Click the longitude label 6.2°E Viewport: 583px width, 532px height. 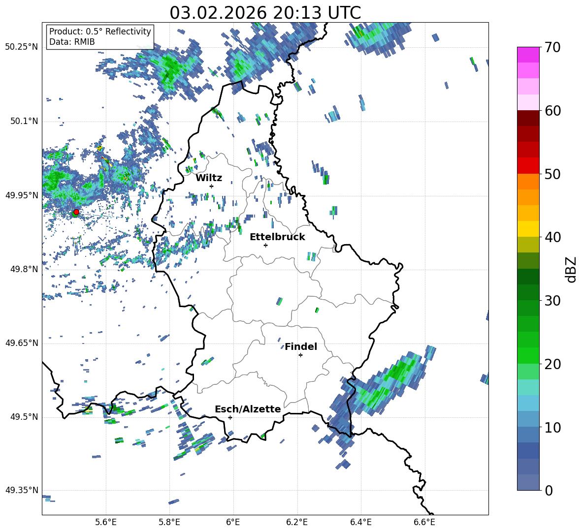(297, 522)
